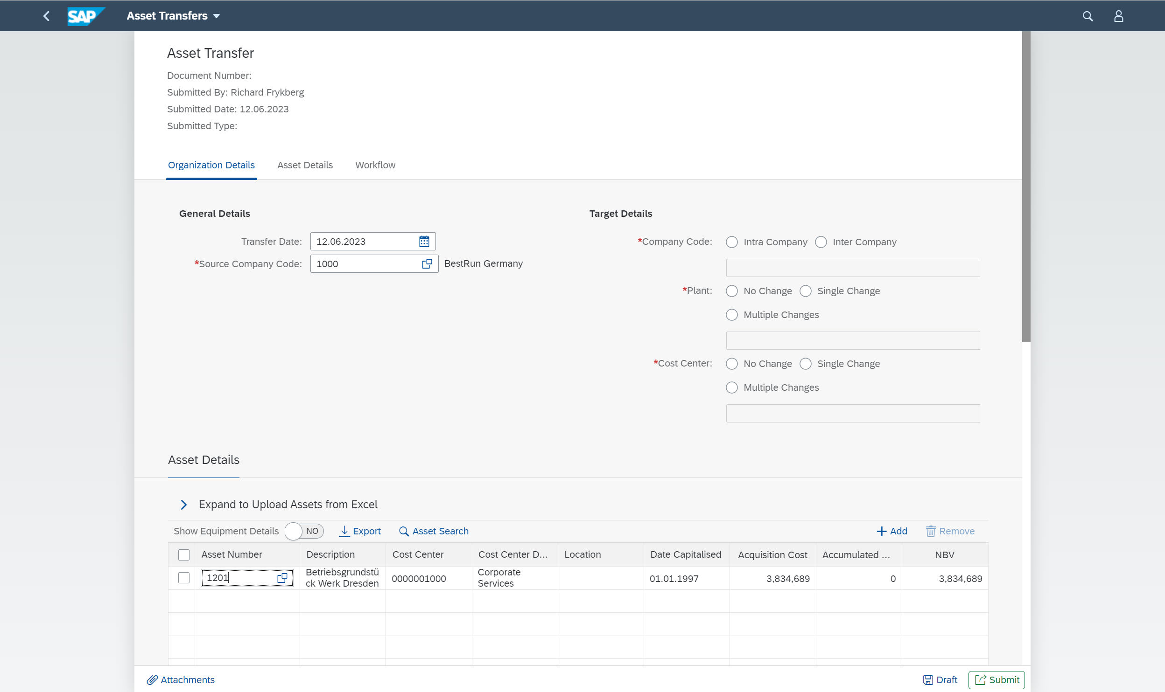This screenshot has height=692, width=1165.
Task: Select No Change for Cost Center
Action: pyautogui.click(x=730, y=363)
